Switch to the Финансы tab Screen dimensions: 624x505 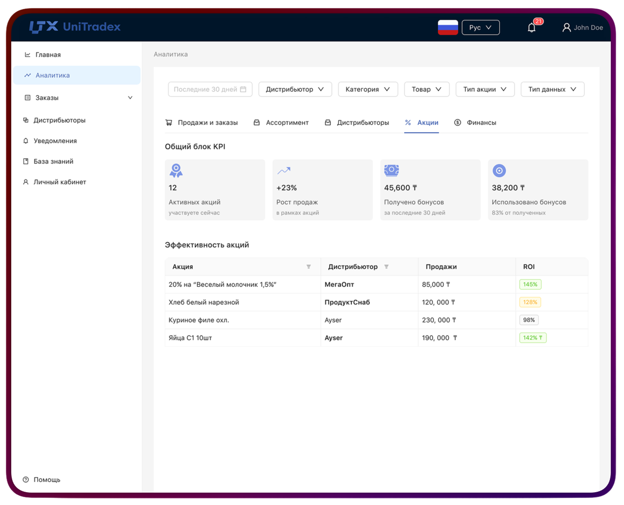(475, 122)
